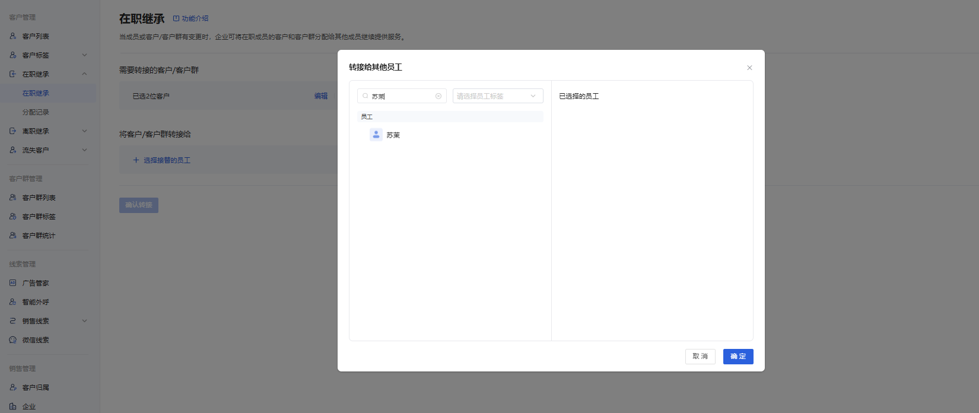Click the search magnifier icon in the dialog
Image resolution: width=979 pixels, height=413 pixels.
coord(365,96)
